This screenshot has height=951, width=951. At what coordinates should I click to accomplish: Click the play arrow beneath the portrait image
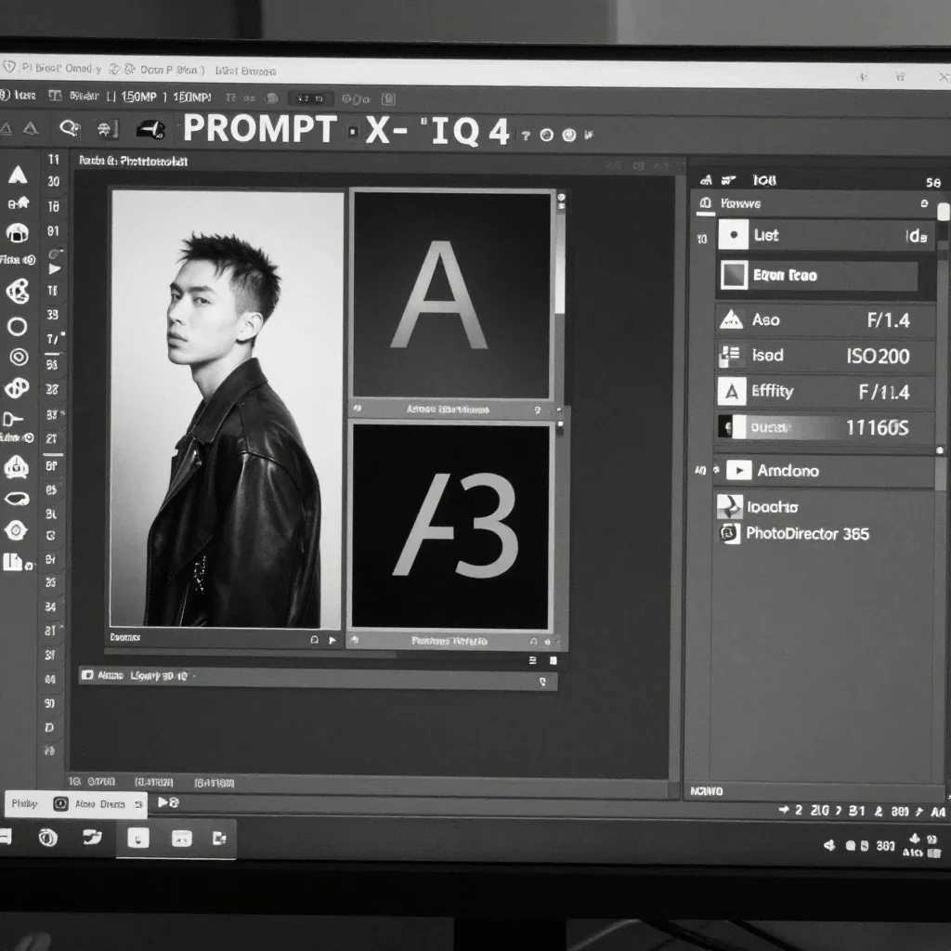[332, 640]
